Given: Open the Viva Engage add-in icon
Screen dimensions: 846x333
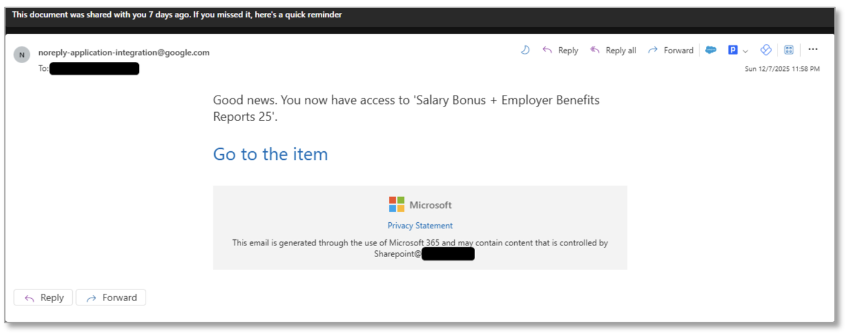Looking at the screenshot, I should [x=766, y=50].
